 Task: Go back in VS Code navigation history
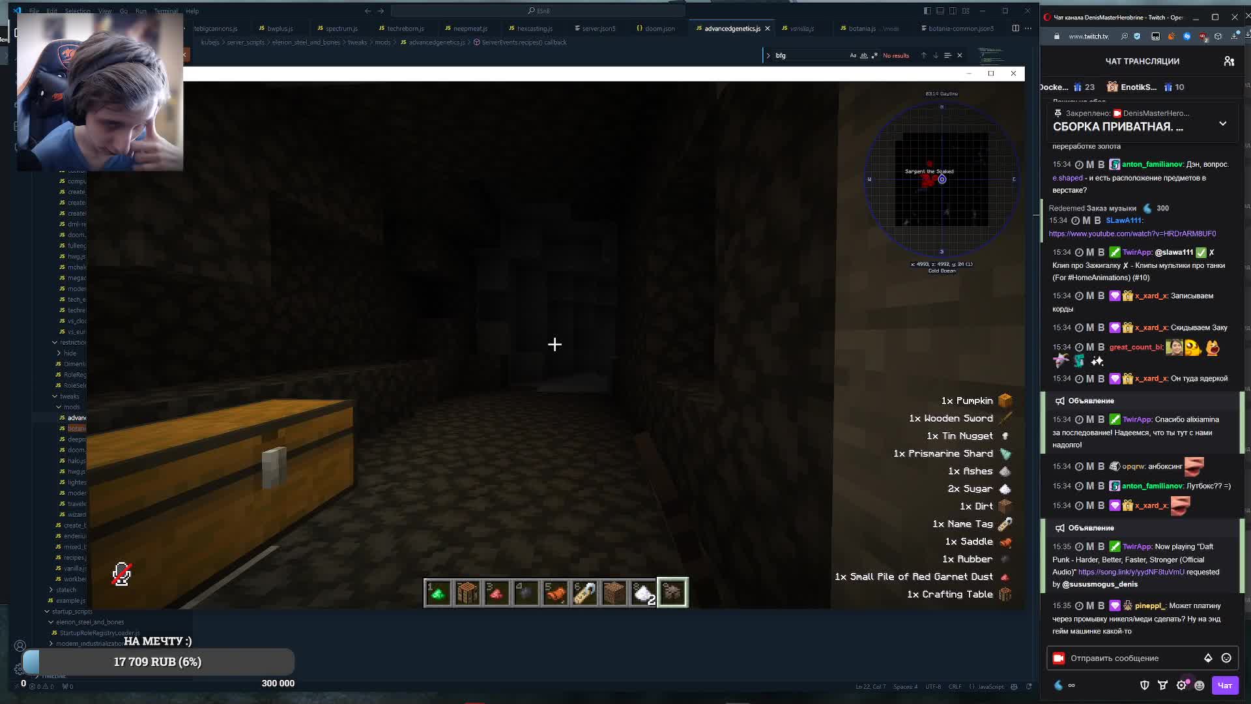point(367,10)
